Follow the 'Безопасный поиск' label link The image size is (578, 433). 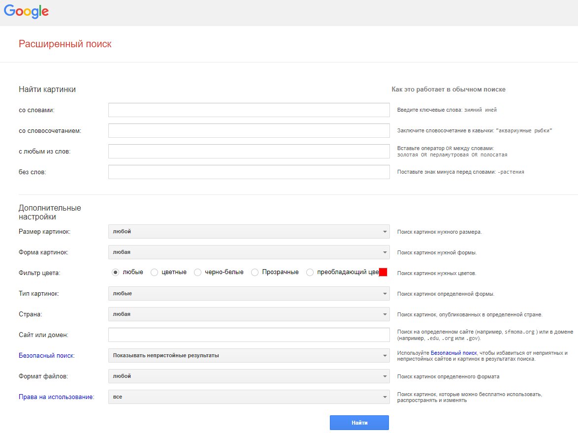[46, 356]
